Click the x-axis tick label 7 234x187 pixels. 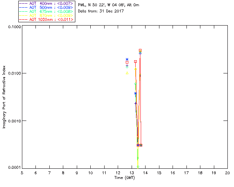49,173
